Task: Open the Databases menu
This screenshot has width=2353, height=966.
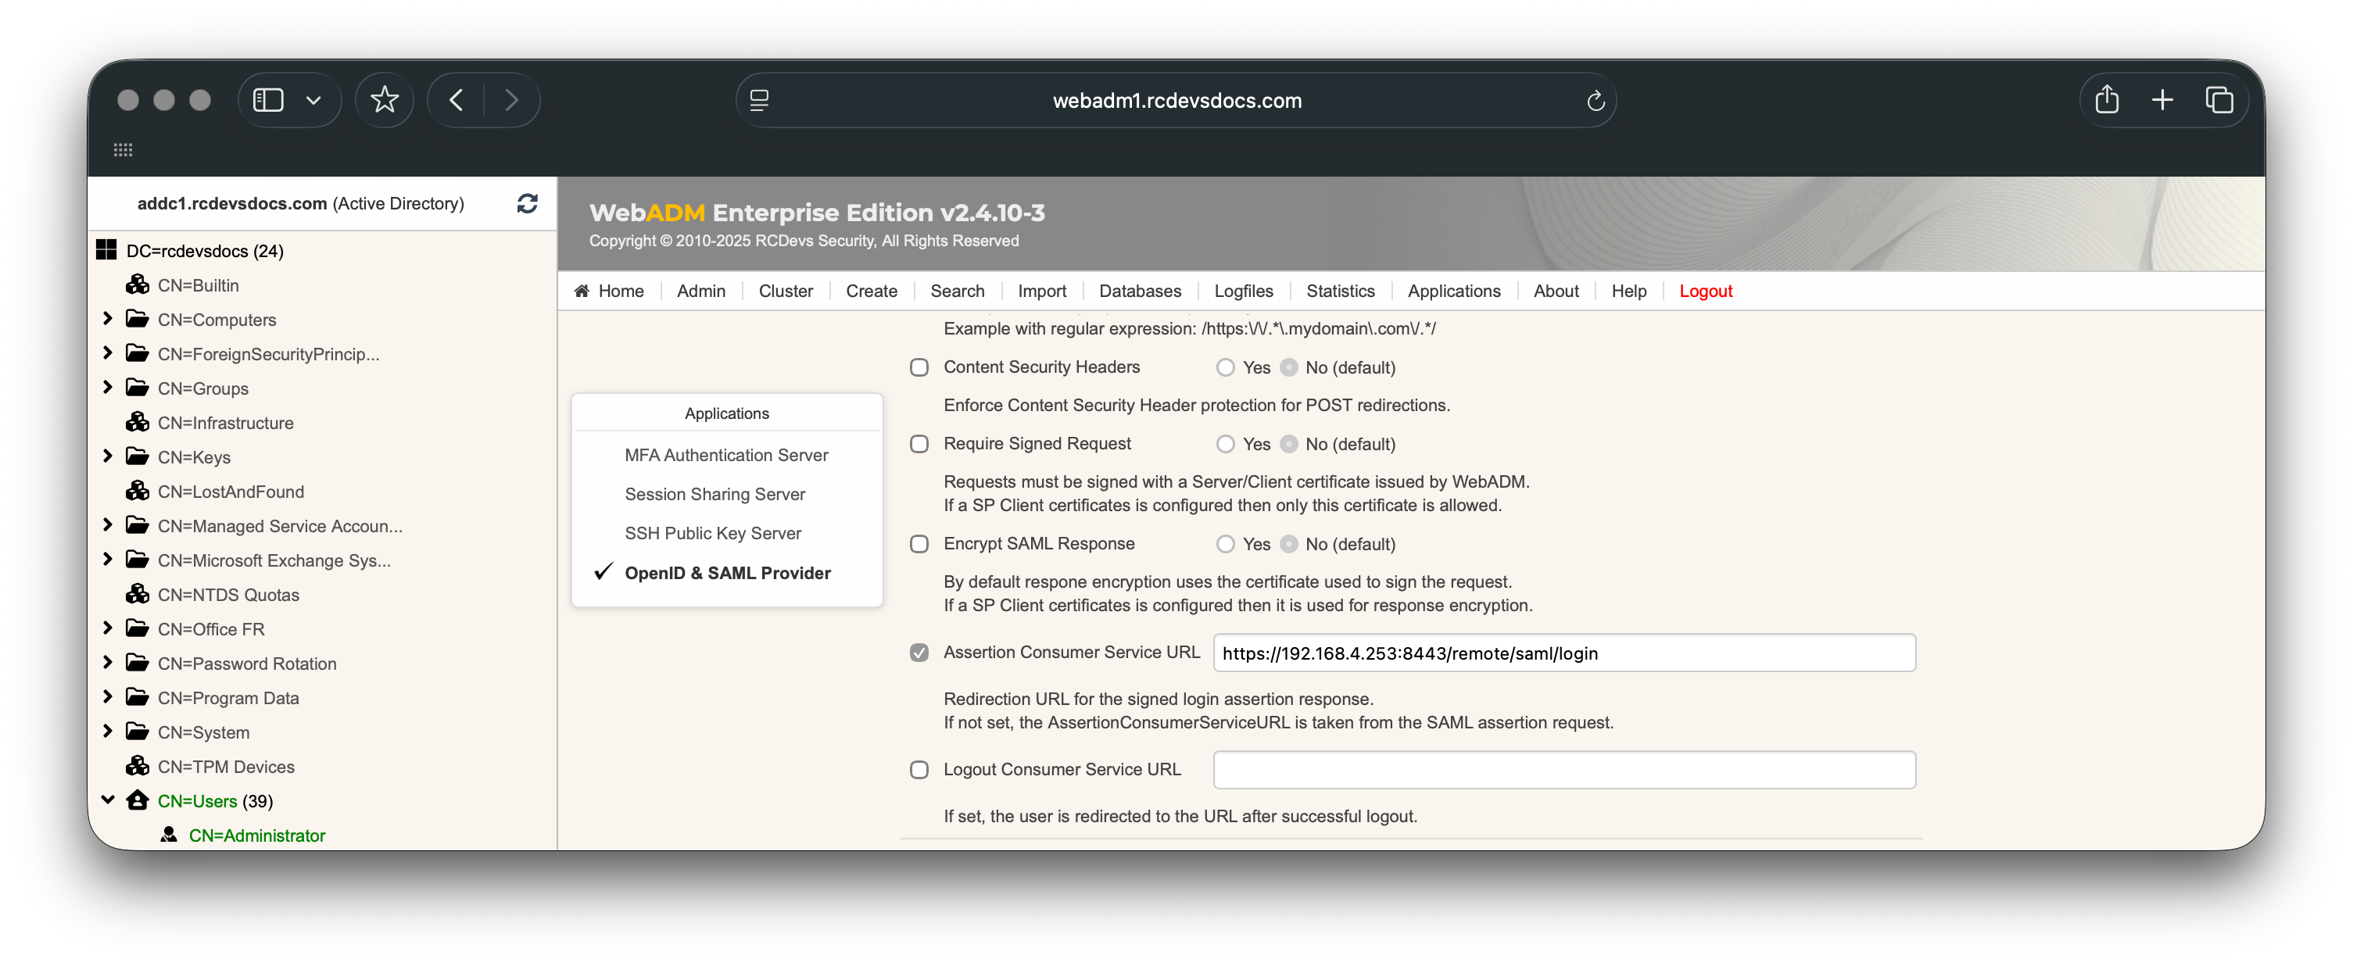Action: [1139, 291]
